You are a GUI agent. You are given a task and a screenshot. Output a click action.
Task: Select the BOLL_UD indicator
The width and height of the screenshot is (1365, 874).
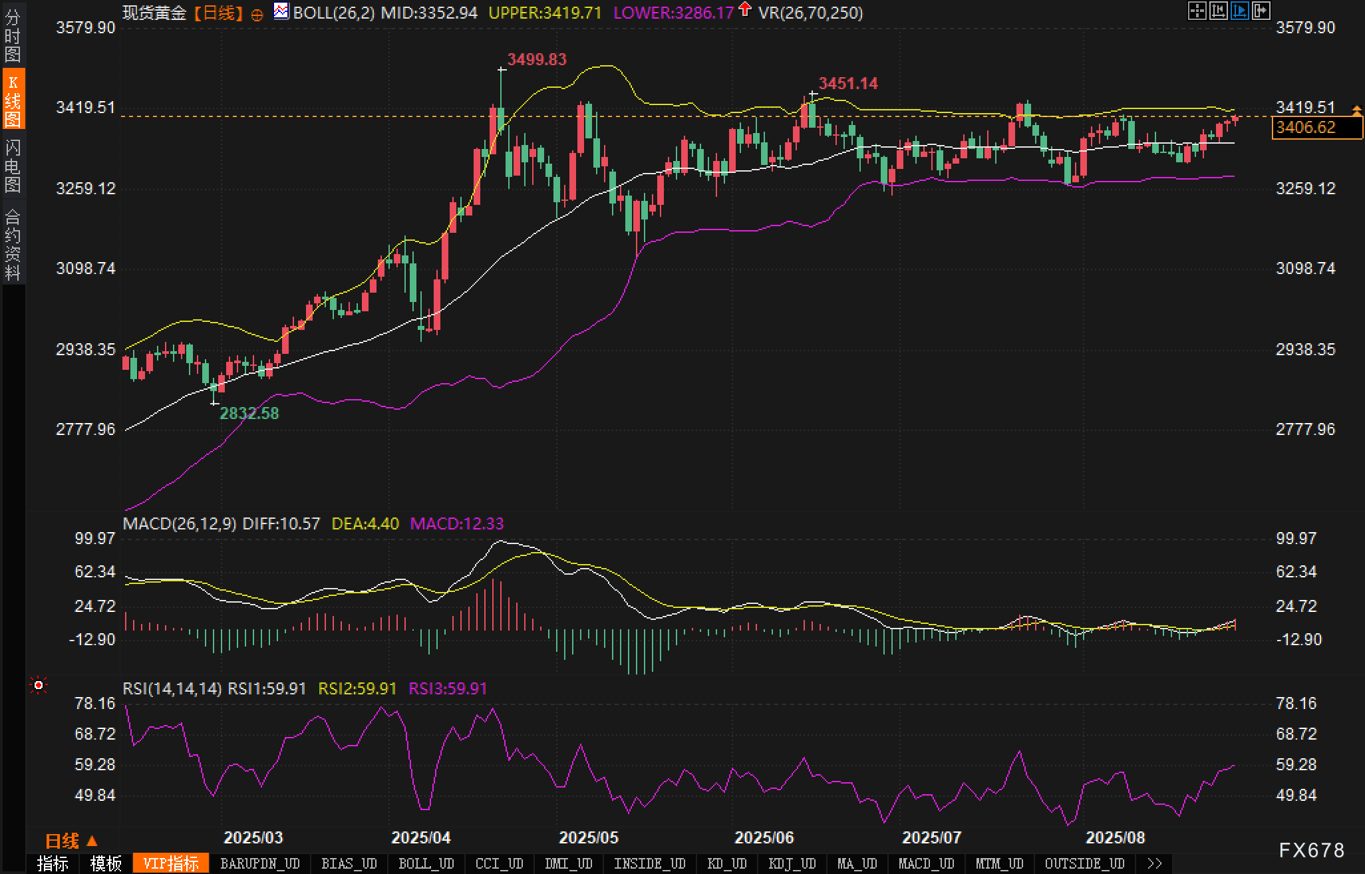coord(426,863)
